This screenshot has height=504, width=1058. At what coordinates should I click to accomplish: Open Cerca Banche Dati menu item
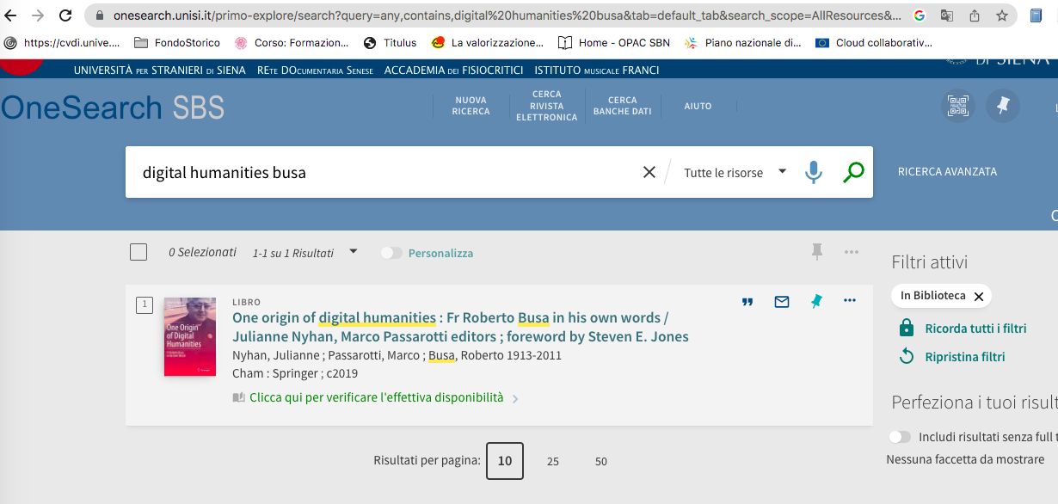tap(623, 106)
